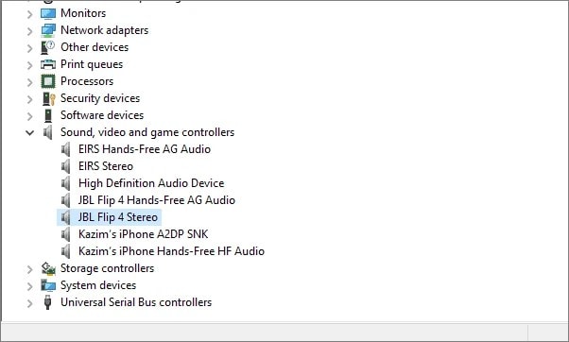Select the EIRS Stereo device
This screenshot has height=342, width=569.
tap(106, 166)
